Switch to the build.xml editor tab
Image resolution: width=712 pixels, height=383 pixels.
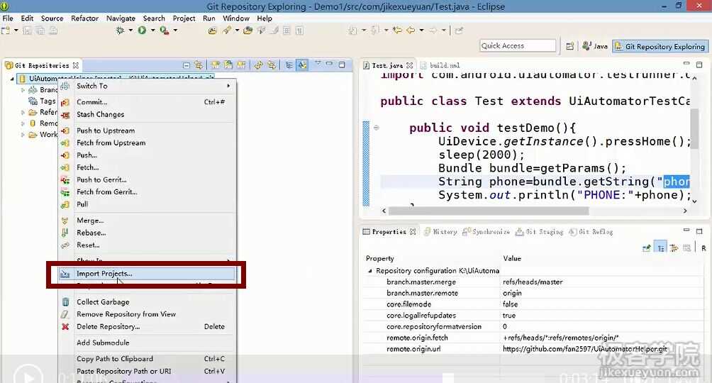coord(440,65)
